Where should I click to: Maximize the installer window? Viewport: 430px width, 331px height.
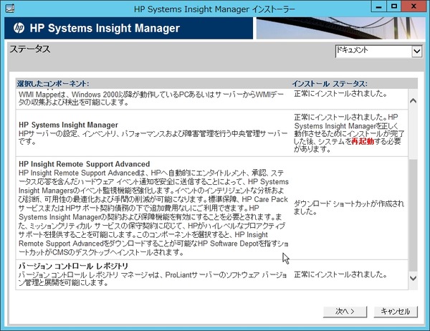pos(394,6)
